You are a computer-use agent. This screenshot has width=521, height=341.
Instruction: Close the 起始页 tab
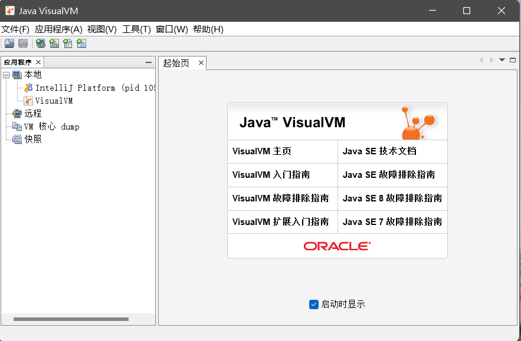point(201,62)
